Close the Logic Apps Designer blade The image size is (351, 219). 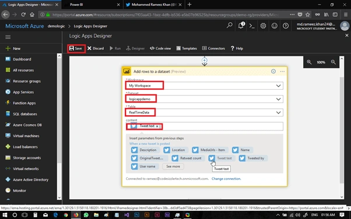347,36
